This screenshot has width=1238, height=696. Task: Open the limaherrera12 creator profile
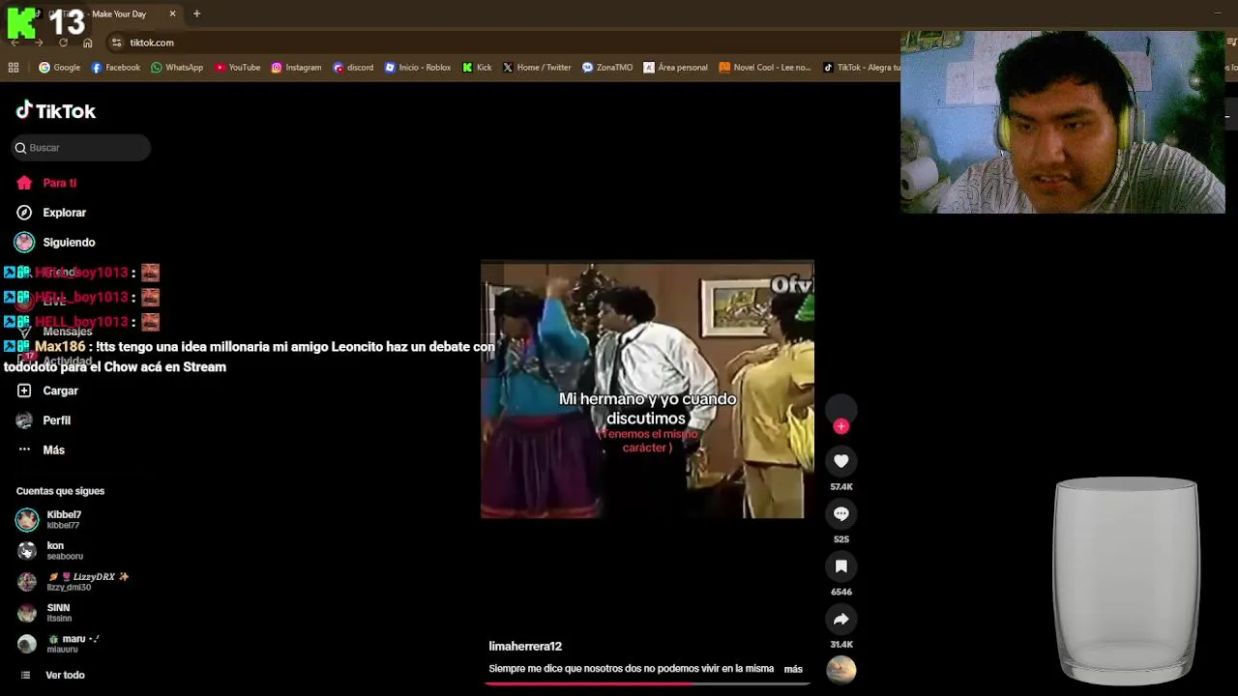(x=525, y=646)
